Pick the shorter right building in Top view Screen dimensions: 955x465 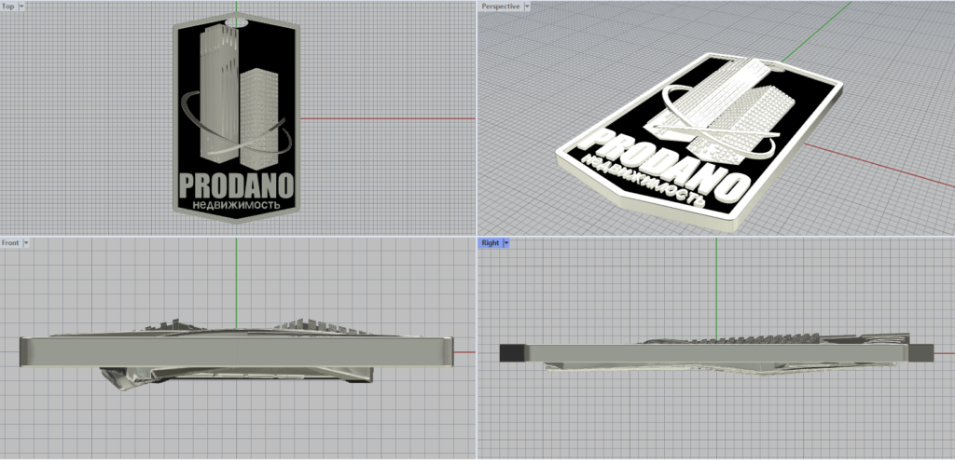point(257,107)
